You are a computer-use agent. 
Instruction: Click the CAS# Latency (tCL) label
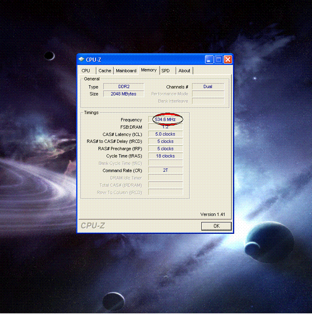[122, 134]
